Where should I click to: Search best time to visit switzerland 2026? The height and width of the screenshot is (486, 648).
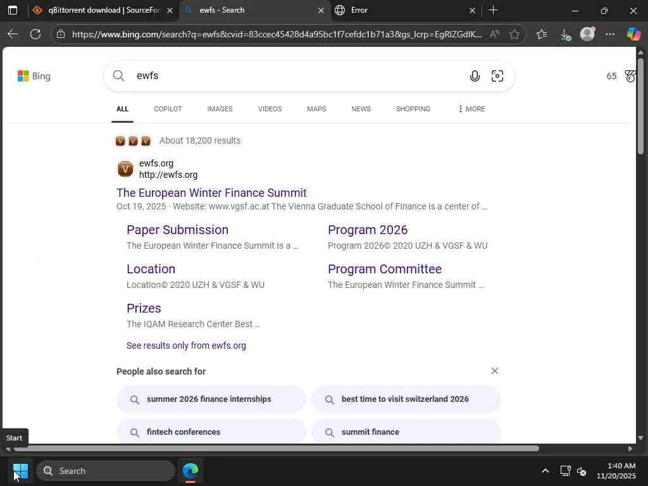coord(406,399)
